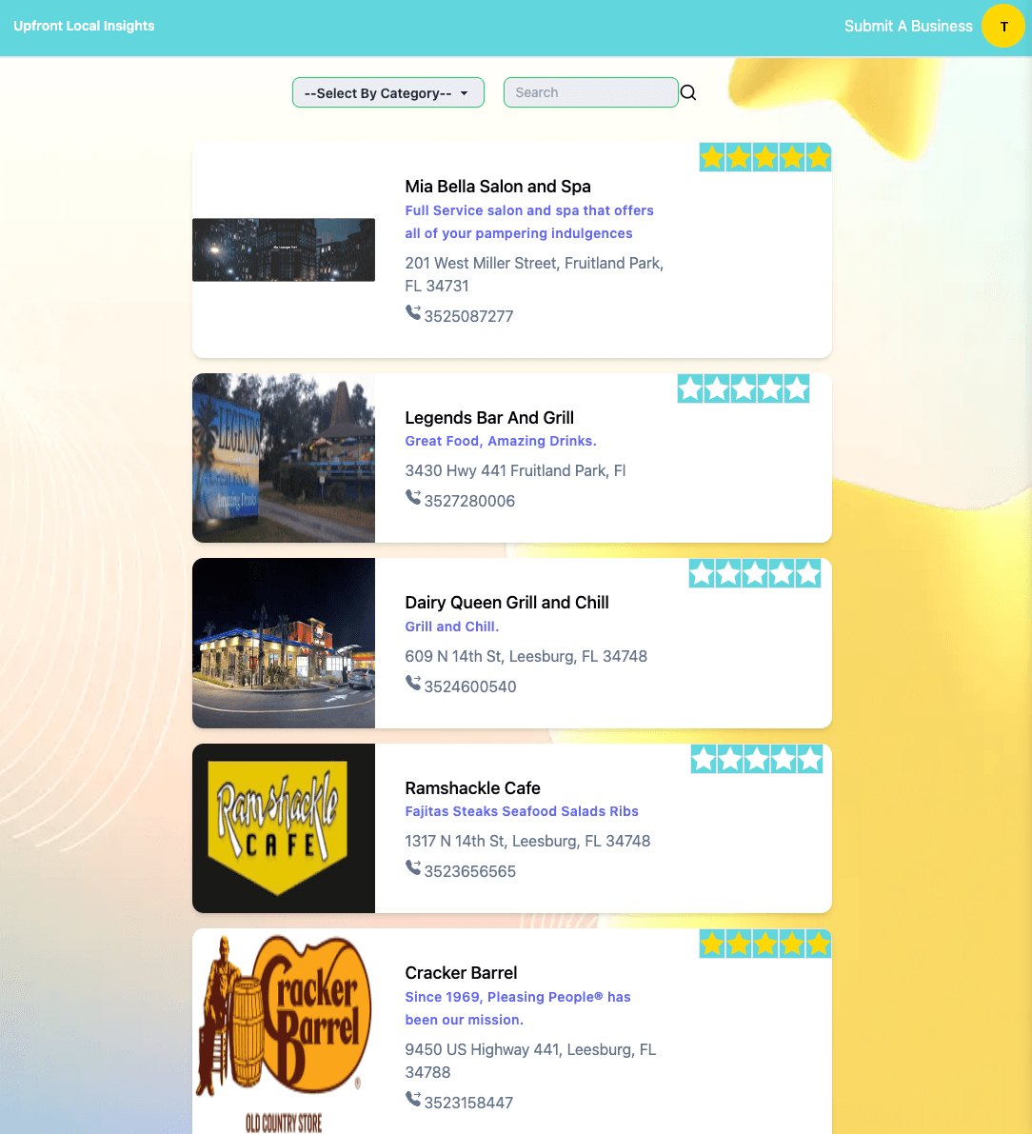This screenshot has height=1134, width=1032.
Task: Click address 201 West Miller Street, Fruitland Park
Action: (534, 275)
